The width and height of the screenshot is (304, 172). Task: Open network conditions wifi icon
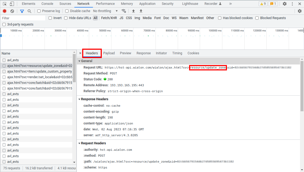(124, 11)
